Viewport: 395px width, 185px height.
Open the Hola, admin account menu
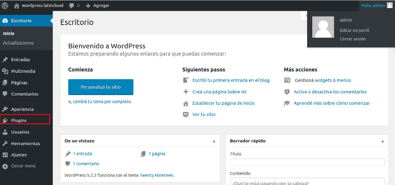pyautogui.click(x=373, y=6)
